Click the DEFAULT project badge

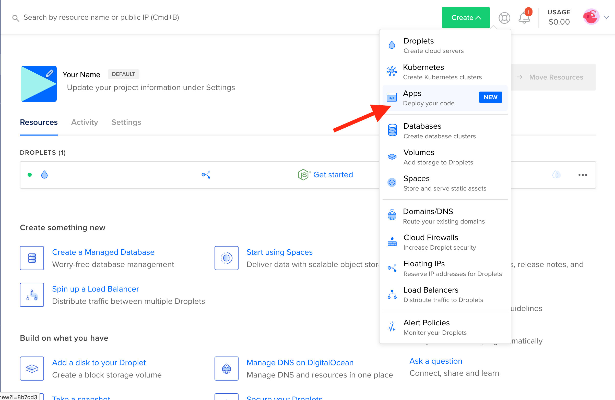[x=124, y=74]
